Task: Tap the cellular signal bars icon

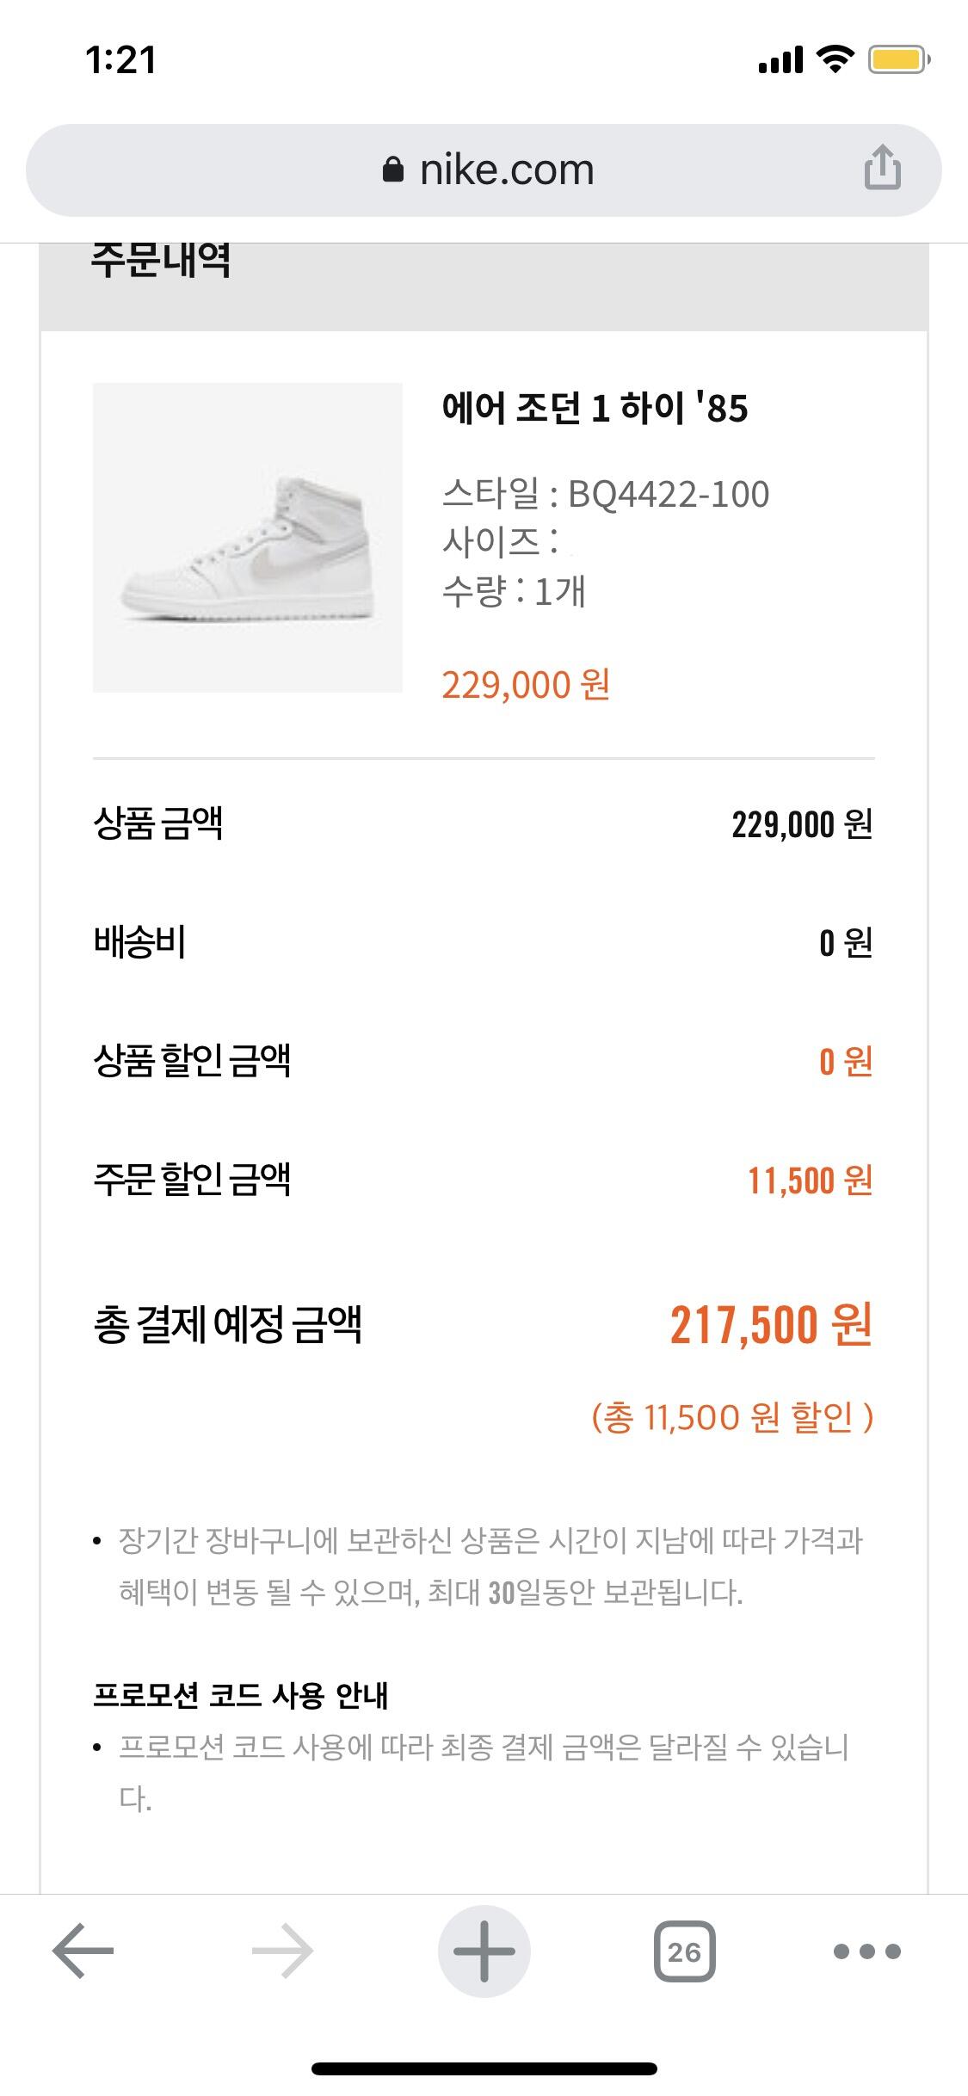Action: coord(780,60)
